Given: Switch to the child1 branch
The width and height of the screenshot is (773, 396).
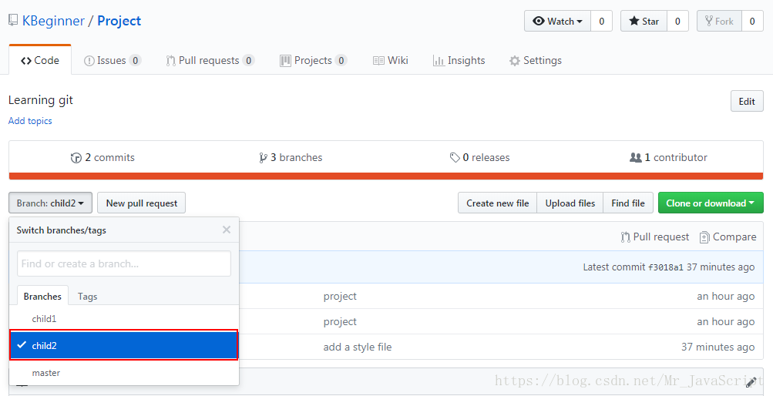Looking at the screenshot, I should [124, 319].
